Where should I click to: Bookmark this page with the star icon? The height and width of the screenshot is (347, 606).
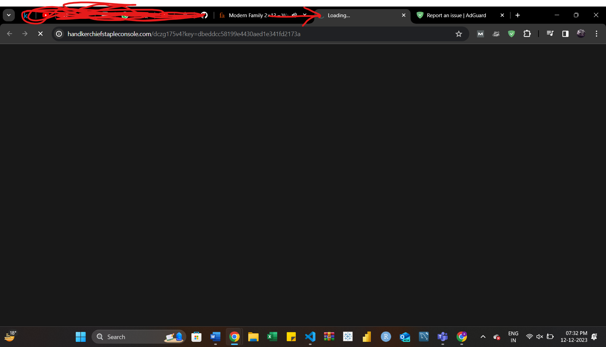tap(459, 34)
